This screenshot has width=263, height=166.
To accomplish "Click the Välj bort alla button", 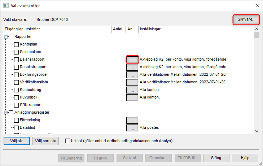I will [45, 141].
